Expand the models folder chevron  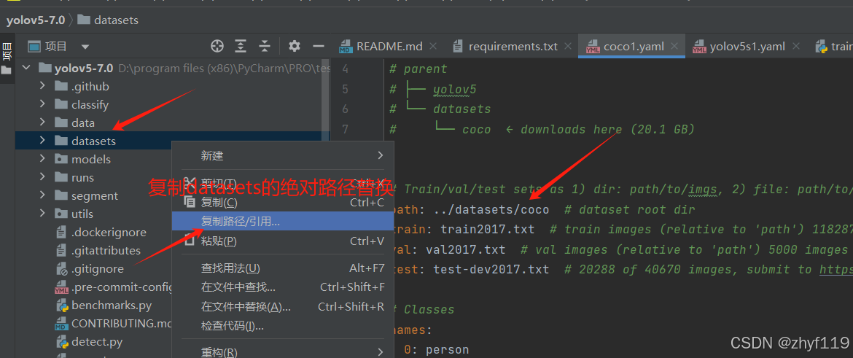pos(42,160)
